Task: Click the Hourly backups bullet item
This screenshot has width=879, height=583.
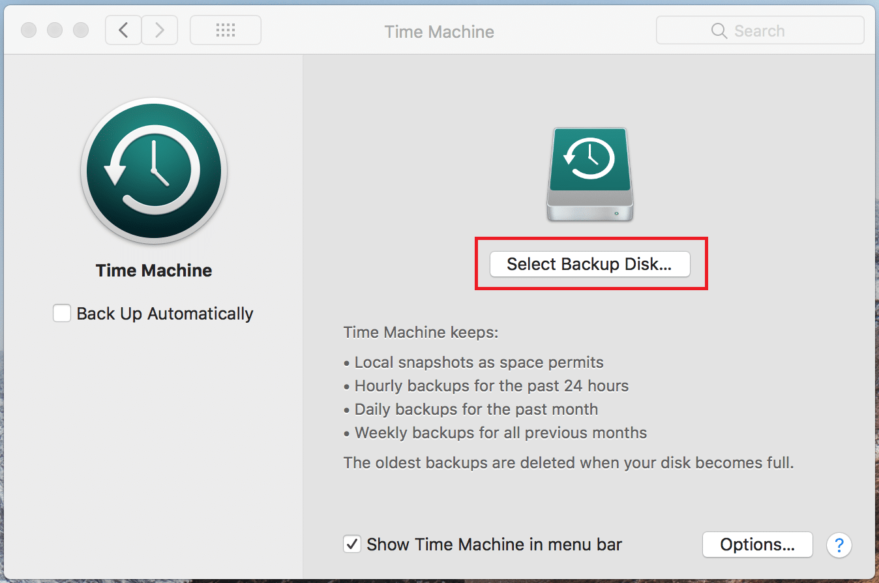Action: click(491, 385)
